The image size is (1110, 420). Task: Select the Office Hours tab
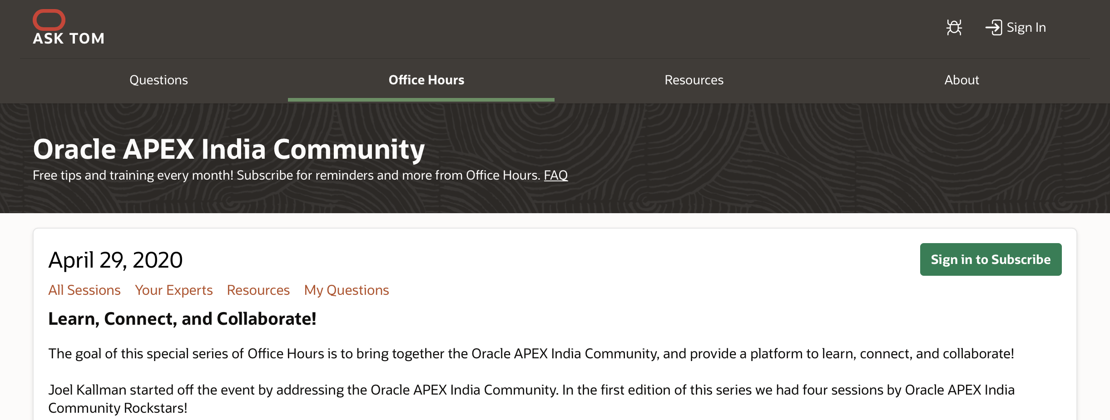pyautogui.click(x=426, y=80)
